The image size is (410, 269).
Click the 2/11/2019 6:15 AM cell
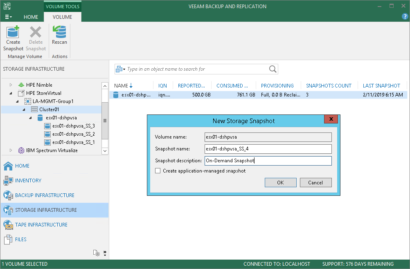383,95
